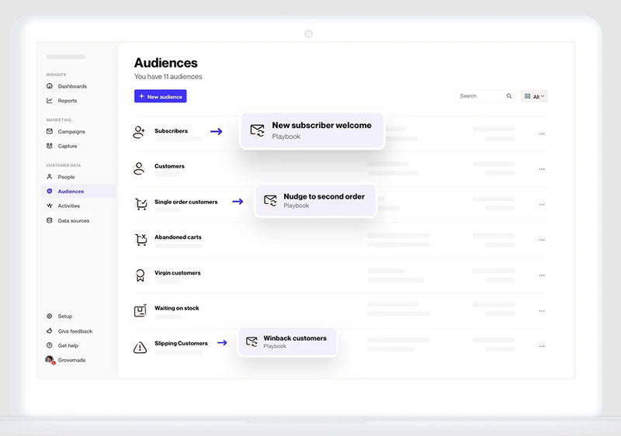Open New subscriber welcome playbook card
This screenshot has width=621, height=436.
312,130
